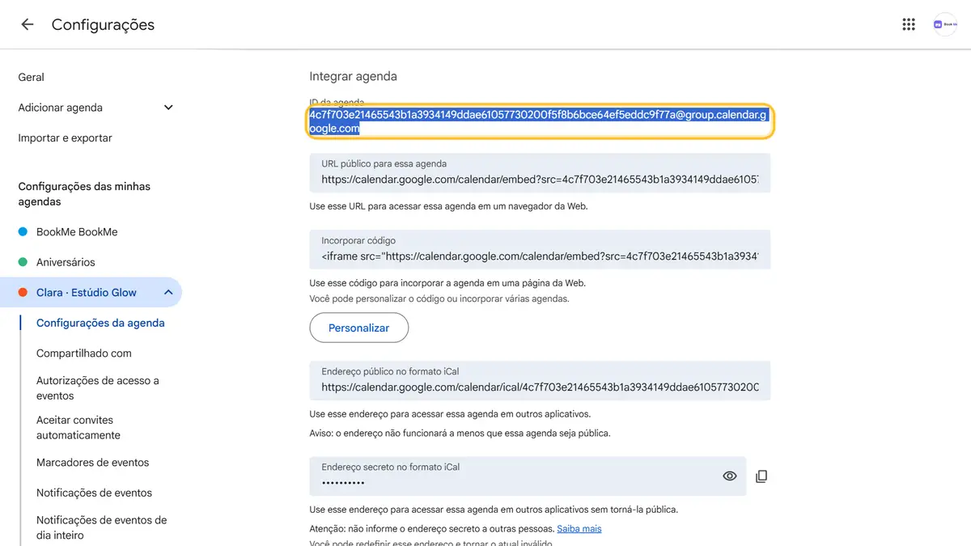Viewport: 971px width, 546px height.
Task: Select the URL público field
Action: [540, 172]
